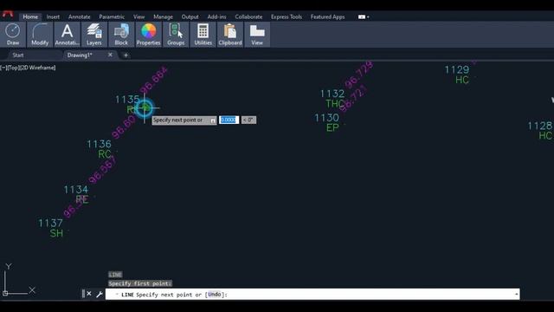Open the Modify panel in the ribbon

40,35
